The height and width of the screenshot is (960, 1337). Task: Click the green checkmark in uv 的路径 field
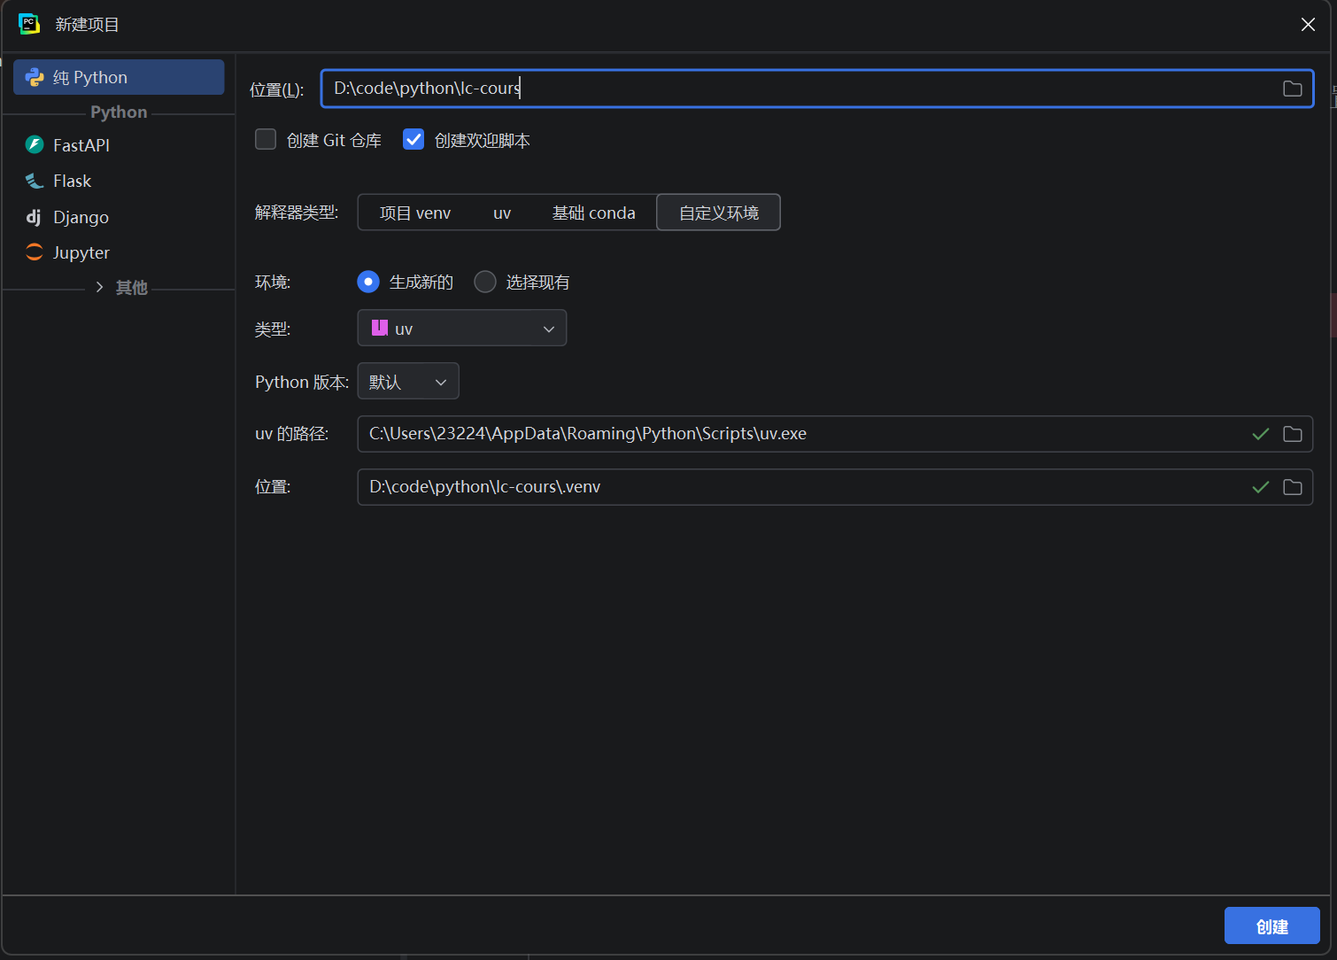1261,434
